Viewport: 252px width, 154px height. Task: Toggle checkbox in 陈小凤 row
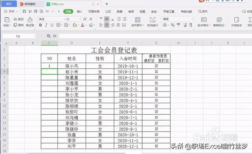(156, 66)
